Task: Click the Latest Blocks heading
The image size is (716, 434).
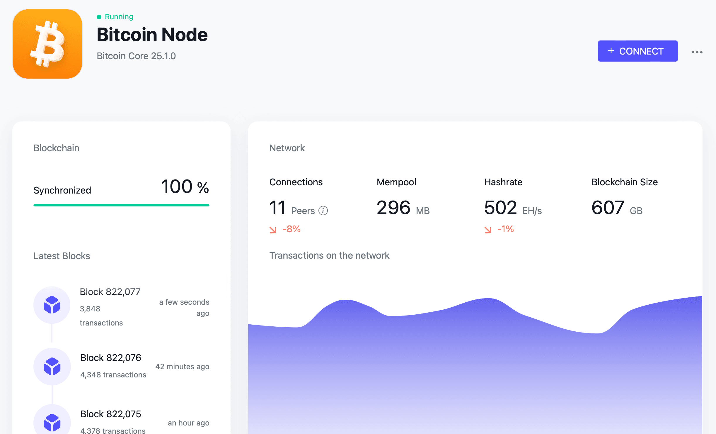Action: 62,256
